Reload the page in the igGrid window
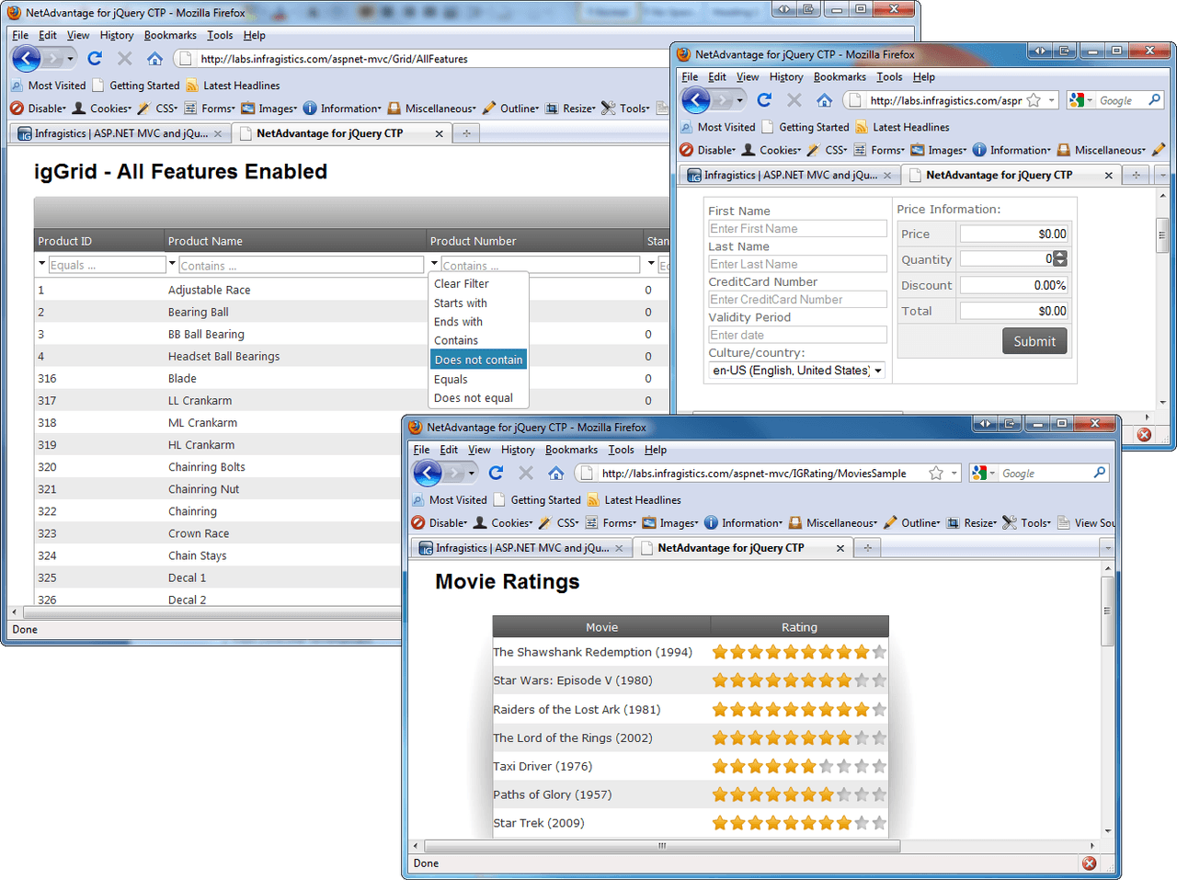The width and height of the screenshot is (1177, 880). coord(95,59)
